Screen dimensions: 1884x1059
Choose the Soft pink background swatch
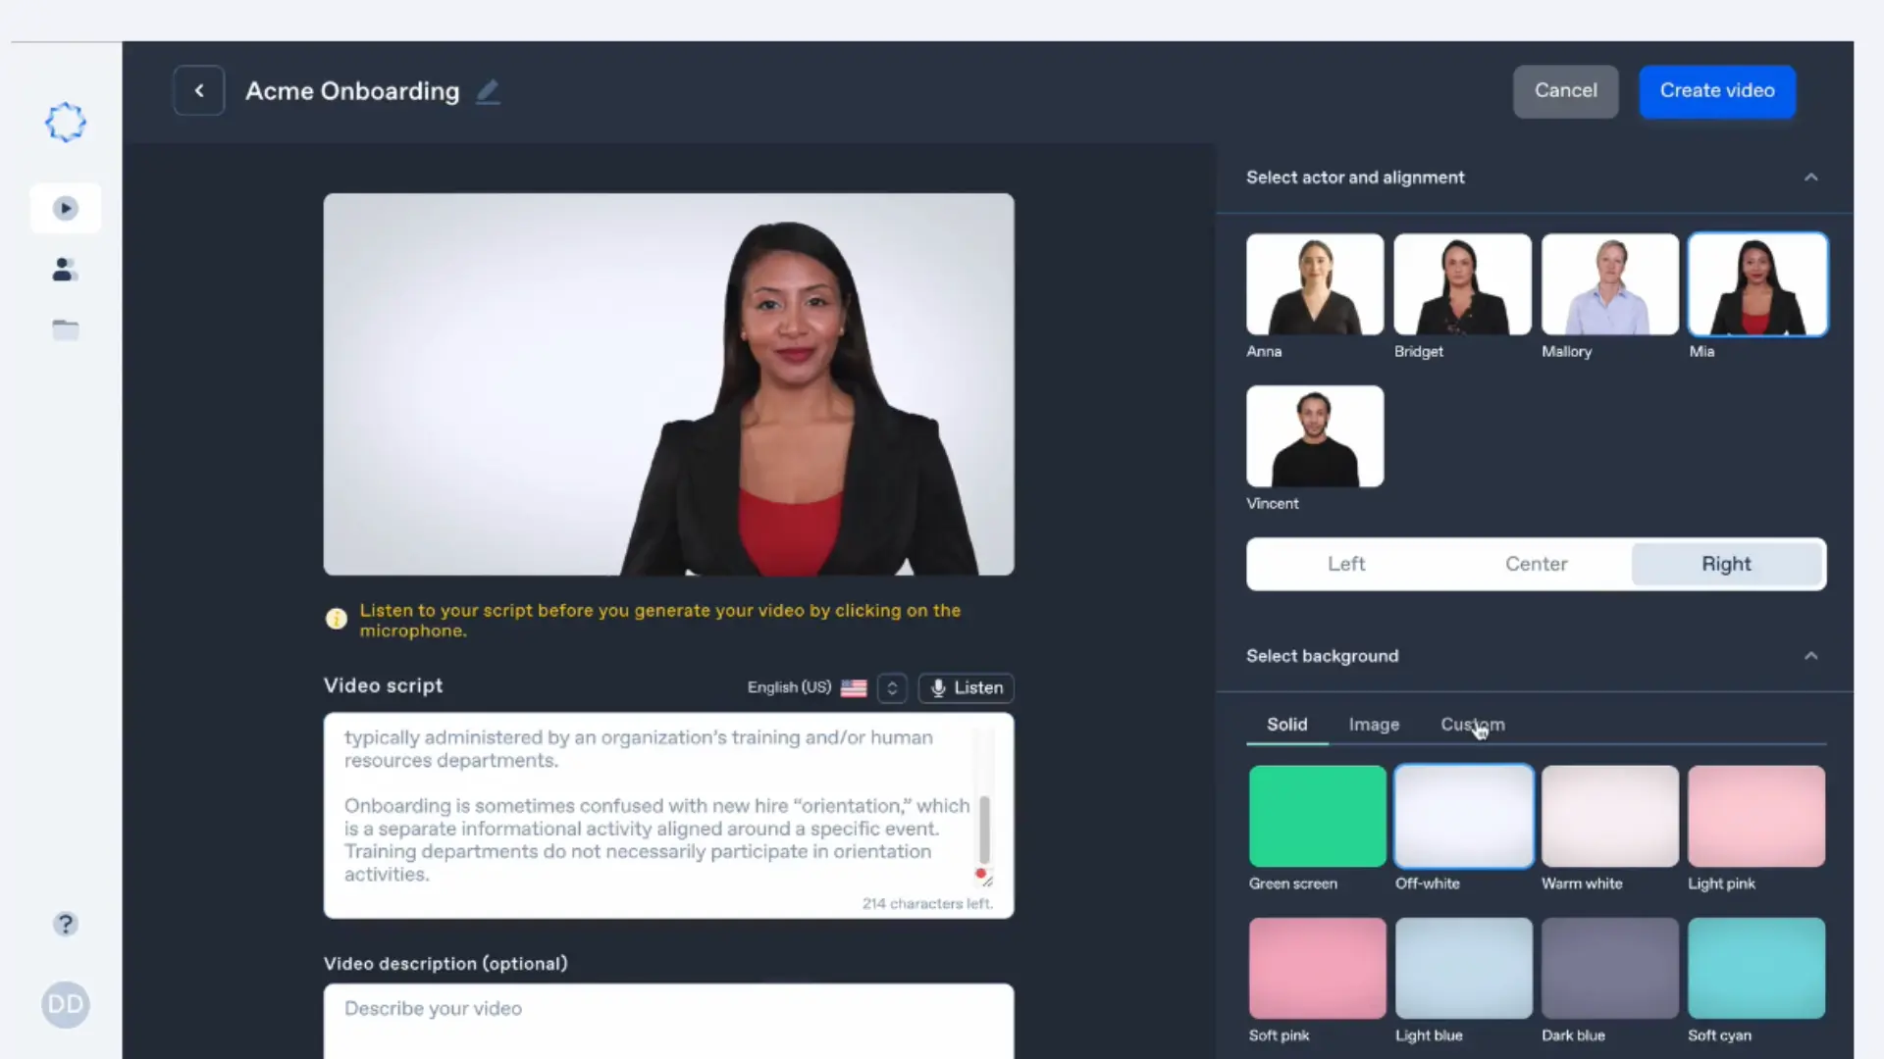(x=1317, y=968)
